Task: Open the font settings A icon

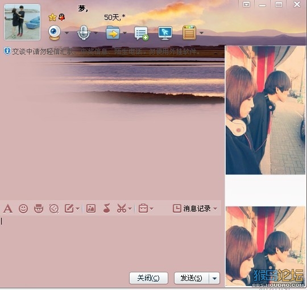Action: click(8, 208)
